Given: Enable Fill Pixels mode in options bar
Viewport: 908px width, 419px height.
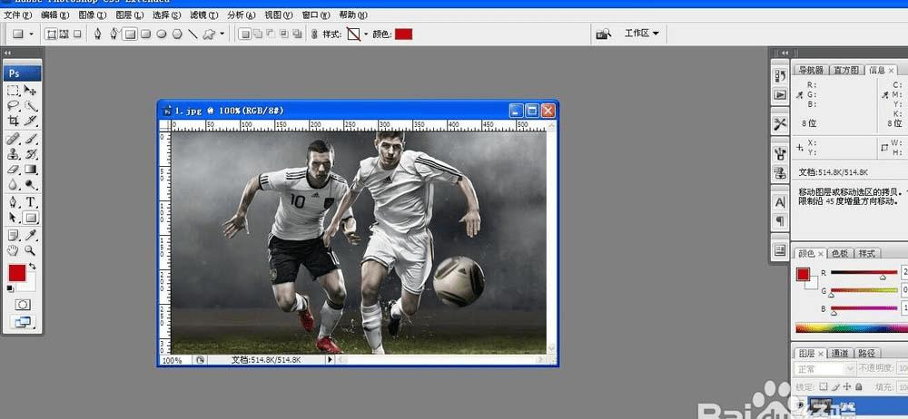Looking at the screenshot, I should (x=77, y=34).
